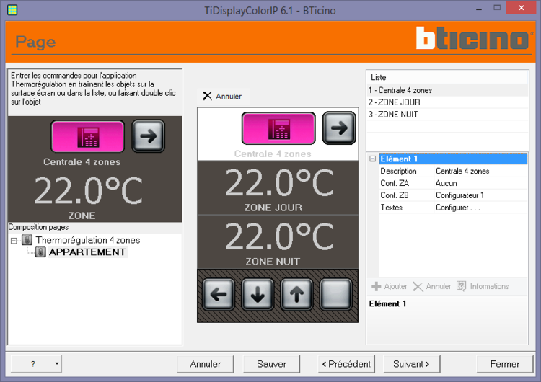Open the Informations icon button

(462, 286)
